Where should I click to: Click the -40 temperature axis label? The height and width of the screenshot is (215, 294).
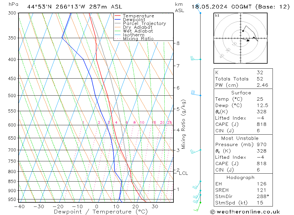(x=19, y=206)
